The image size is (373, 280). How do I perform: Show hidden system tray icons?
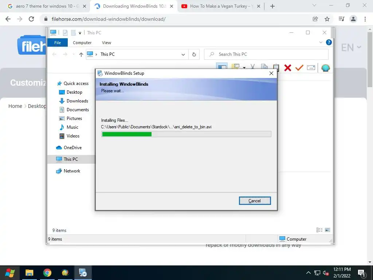(x=308, y=273)
